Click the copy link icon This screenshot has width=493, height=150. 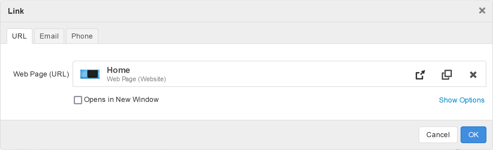[x=447, y=74]
